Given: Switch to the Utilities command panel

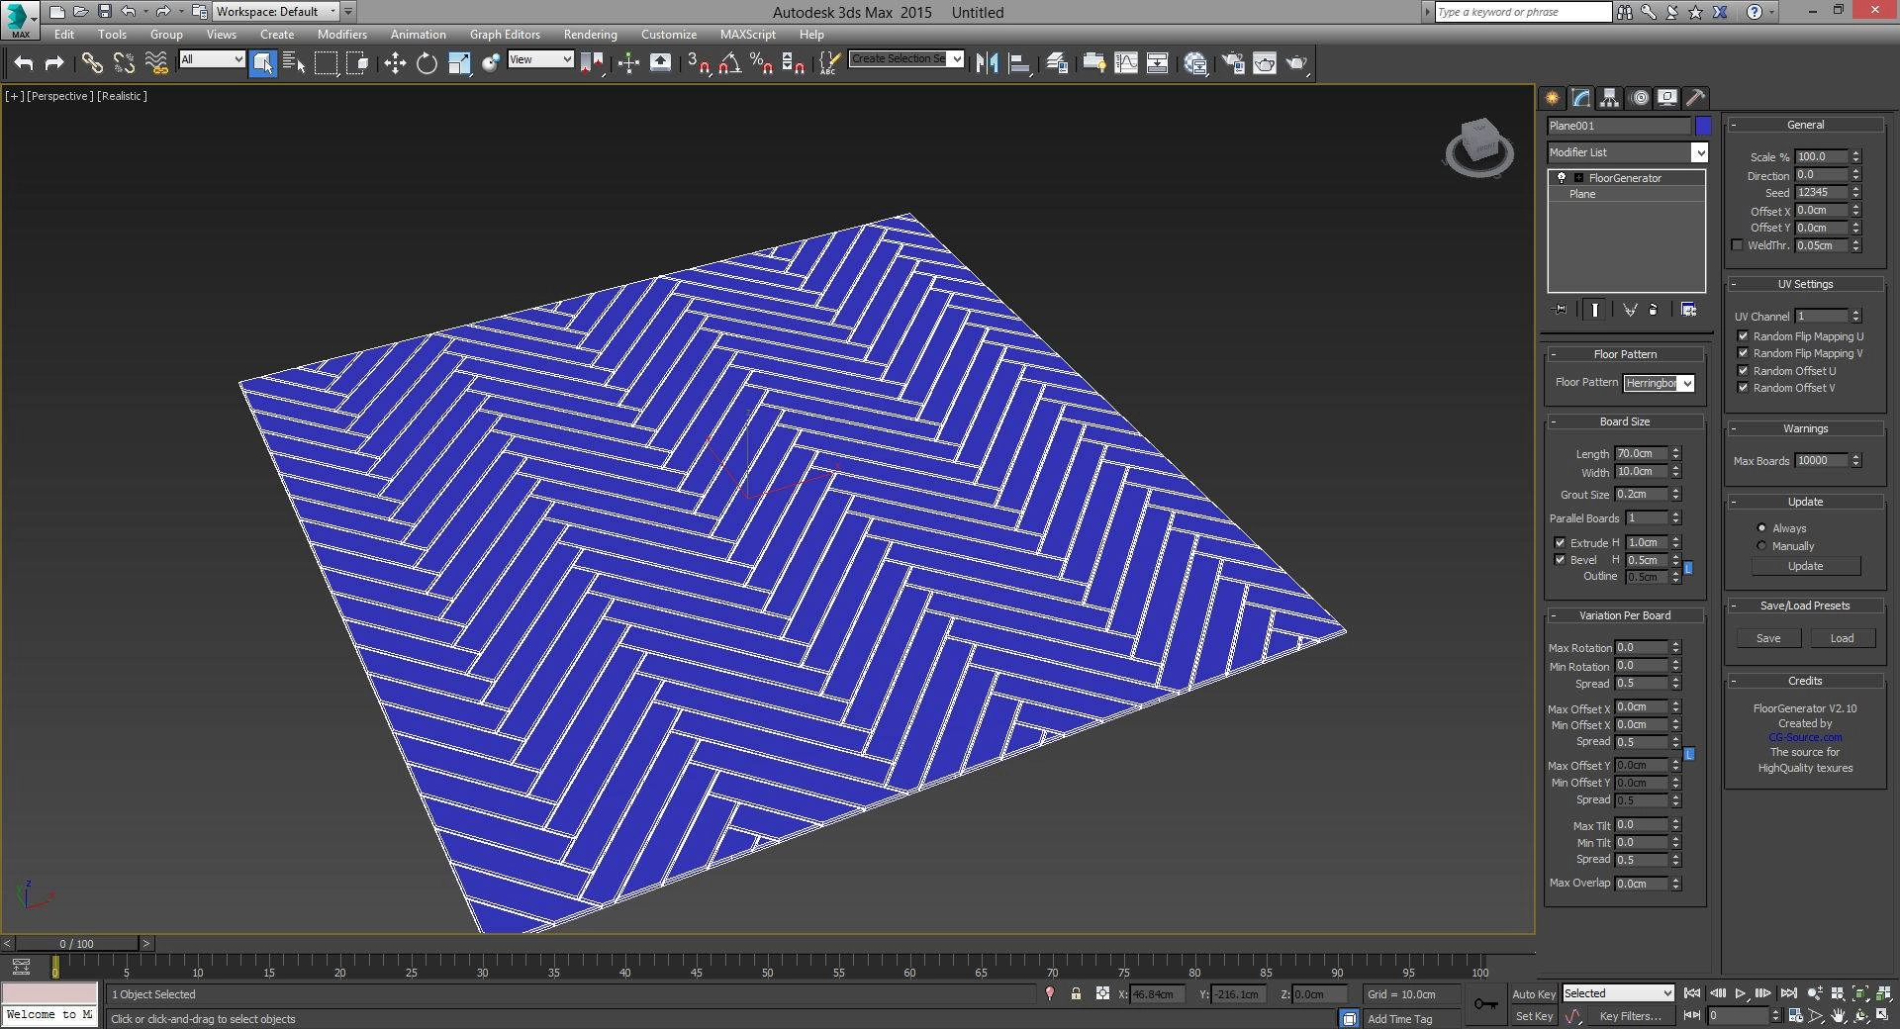Looking at the screenshot, I should click(x=1696, y=97).
